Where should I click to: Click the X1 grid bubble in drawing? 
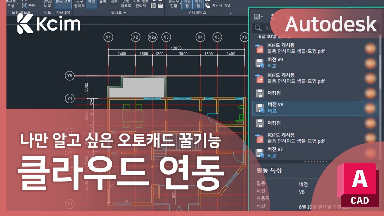coord(108,37)
